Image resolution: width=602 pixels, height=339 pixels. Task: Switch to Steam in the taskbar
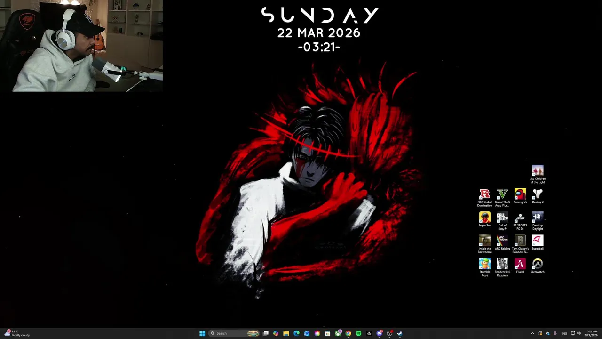click(x=400, y=333)
